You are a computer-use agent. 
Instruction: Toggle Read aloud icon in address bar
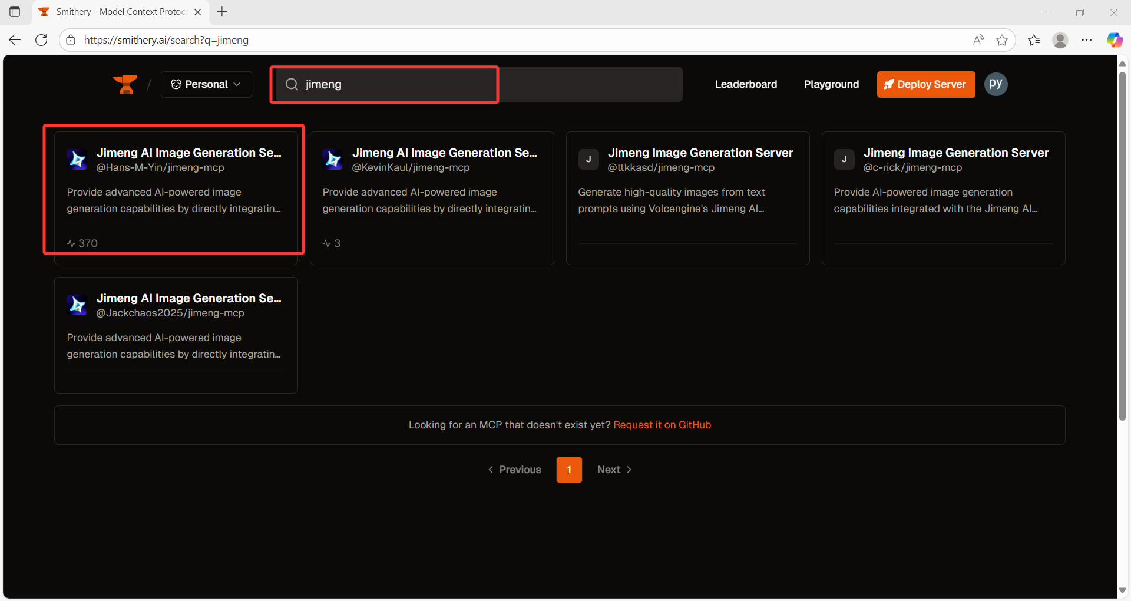[978, 40]
